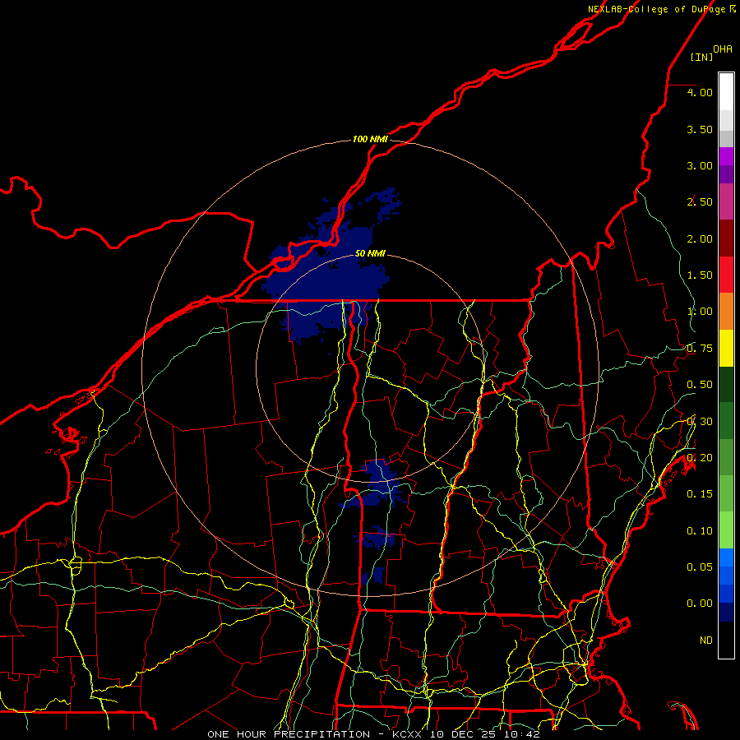
Task: Click the OHA product label above legend
Action: point(723,49)
